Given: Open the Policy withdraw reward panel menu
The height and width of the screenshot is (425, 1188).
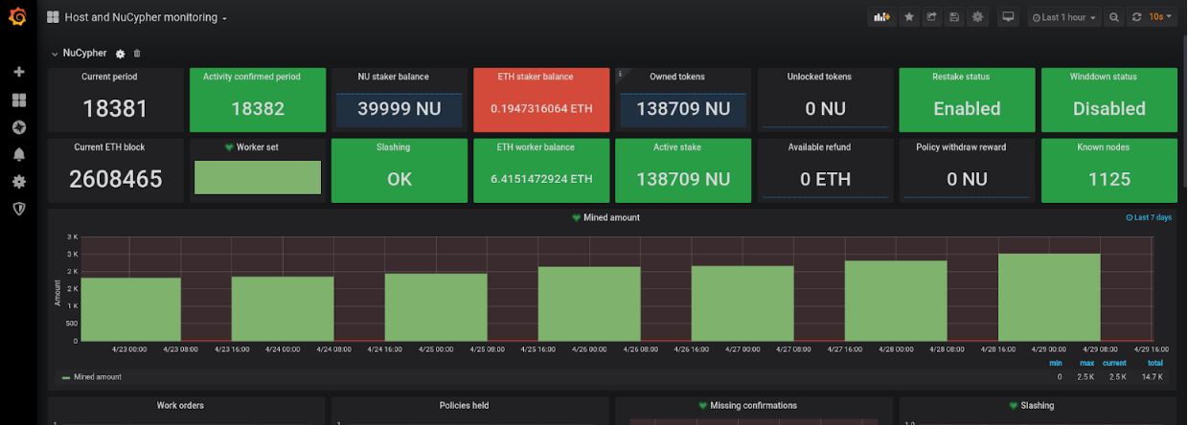Looking at the screenshot, I should (961, 147).
